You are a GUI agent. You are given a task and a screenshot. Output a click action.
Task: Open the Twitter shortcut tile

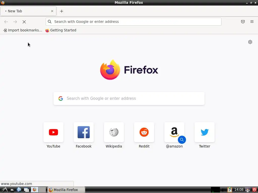205,132
